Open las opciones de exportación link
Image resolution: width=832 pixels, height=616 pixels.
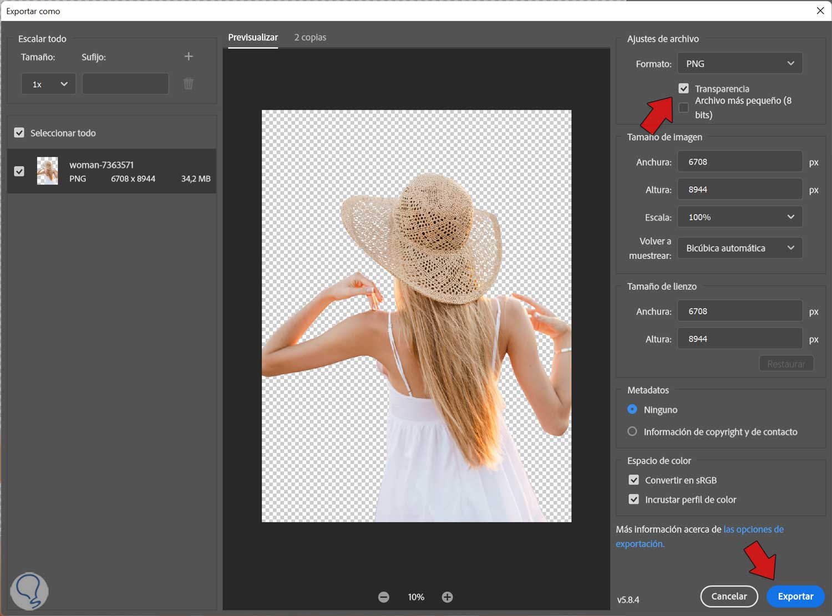click(753, 530)
